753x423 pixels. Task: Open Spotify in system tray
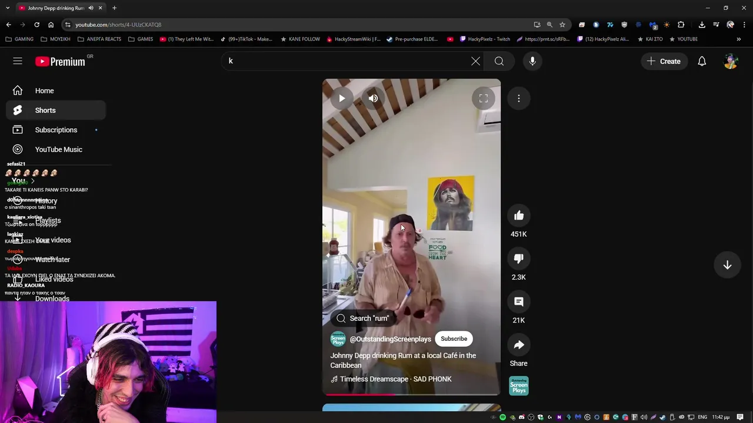(502, 417)
